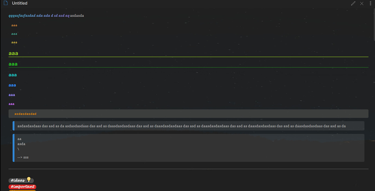Click the small orange aaa list line

[x=14, y=25]
